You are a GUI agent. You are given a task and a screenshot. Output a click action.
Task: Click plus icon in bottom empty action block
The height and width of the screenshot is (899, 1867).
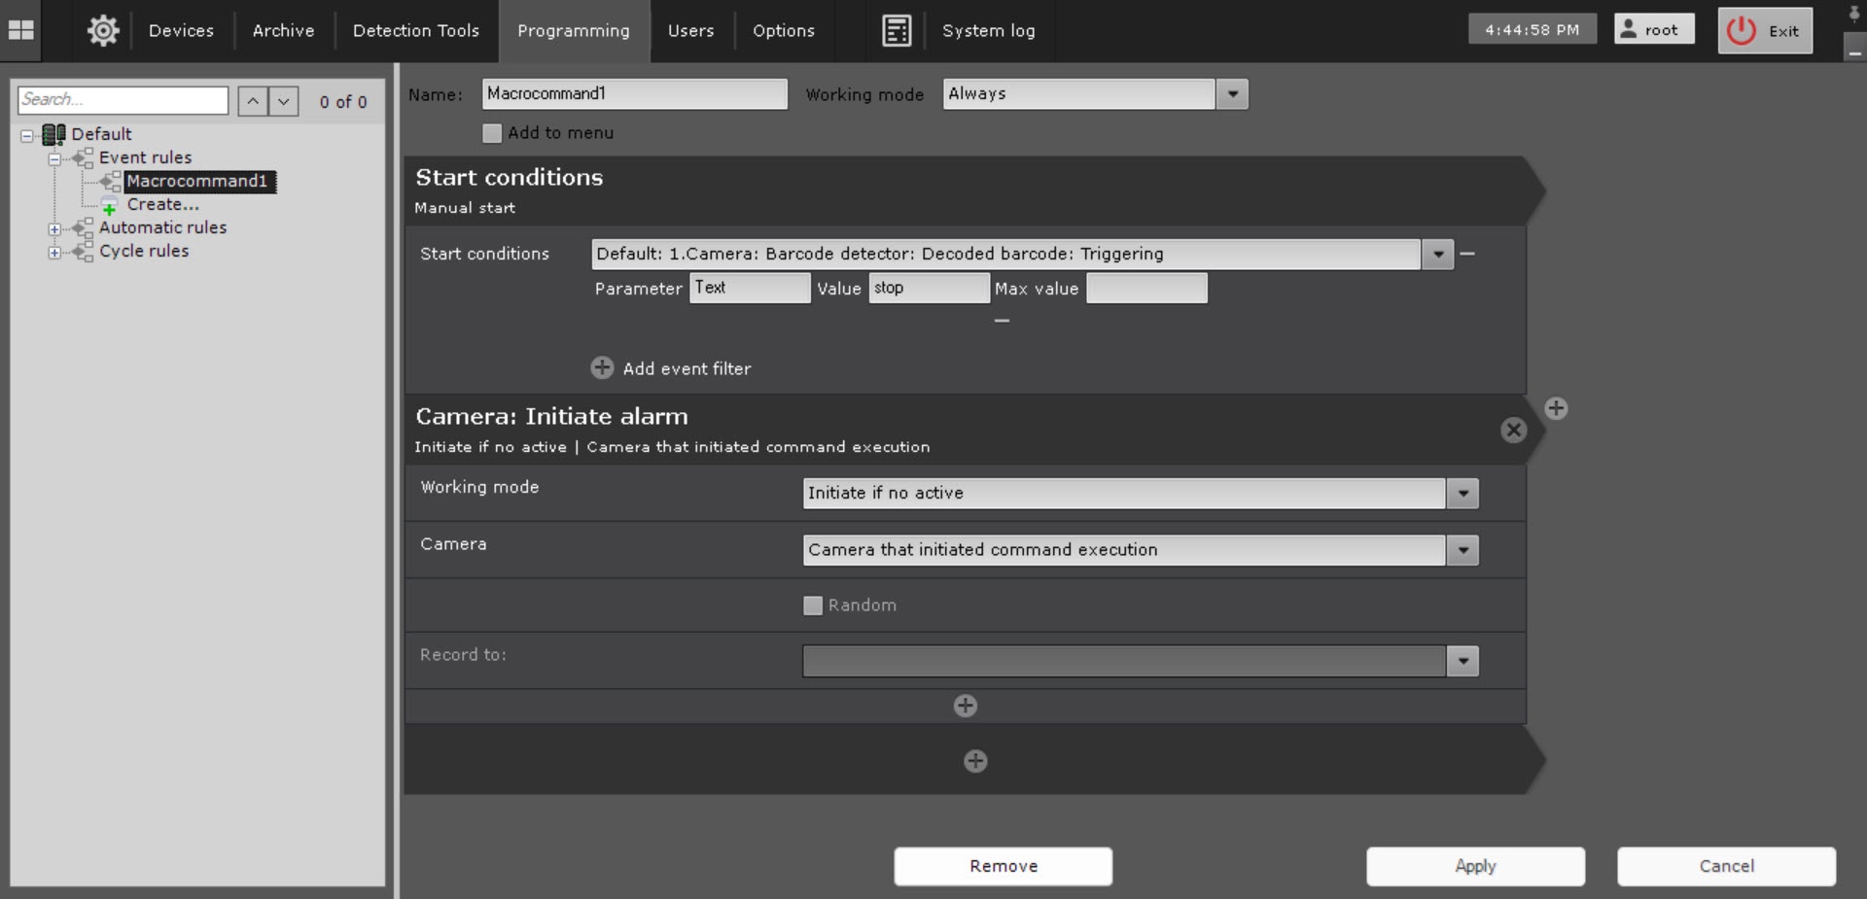975,761
